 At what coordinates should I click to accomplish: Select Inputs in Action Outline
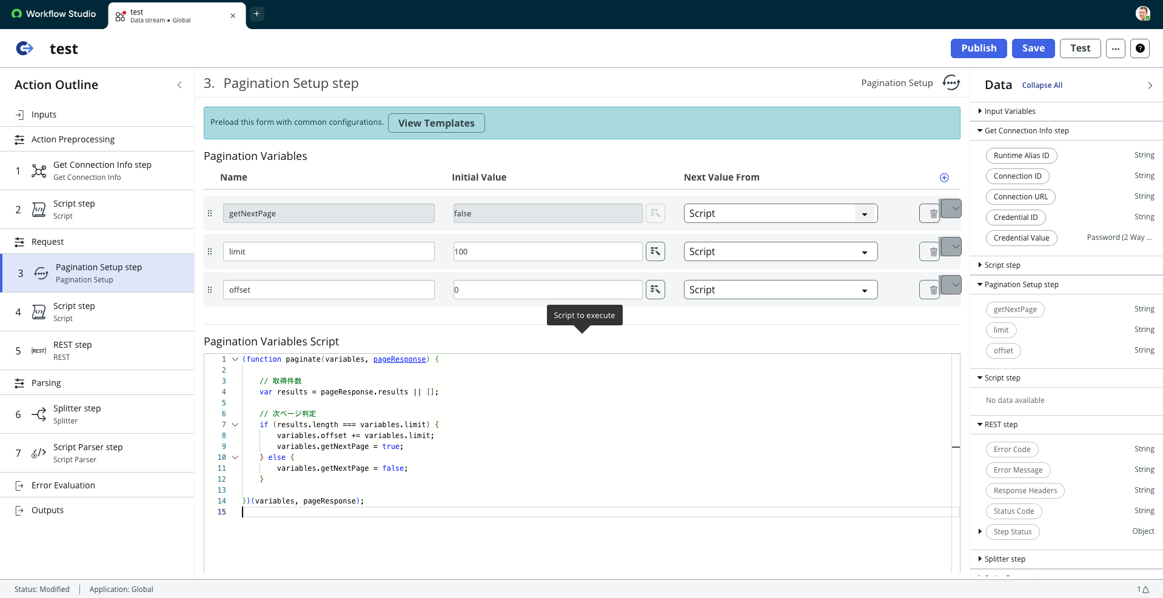tap(97, 115)
